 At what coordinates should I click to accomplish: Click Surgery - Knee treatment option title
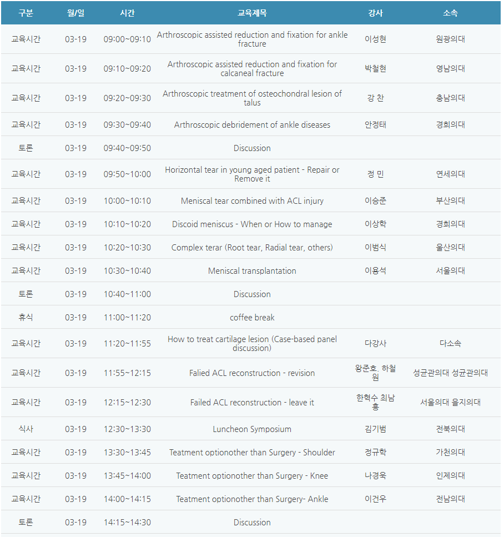click(252, 476)
